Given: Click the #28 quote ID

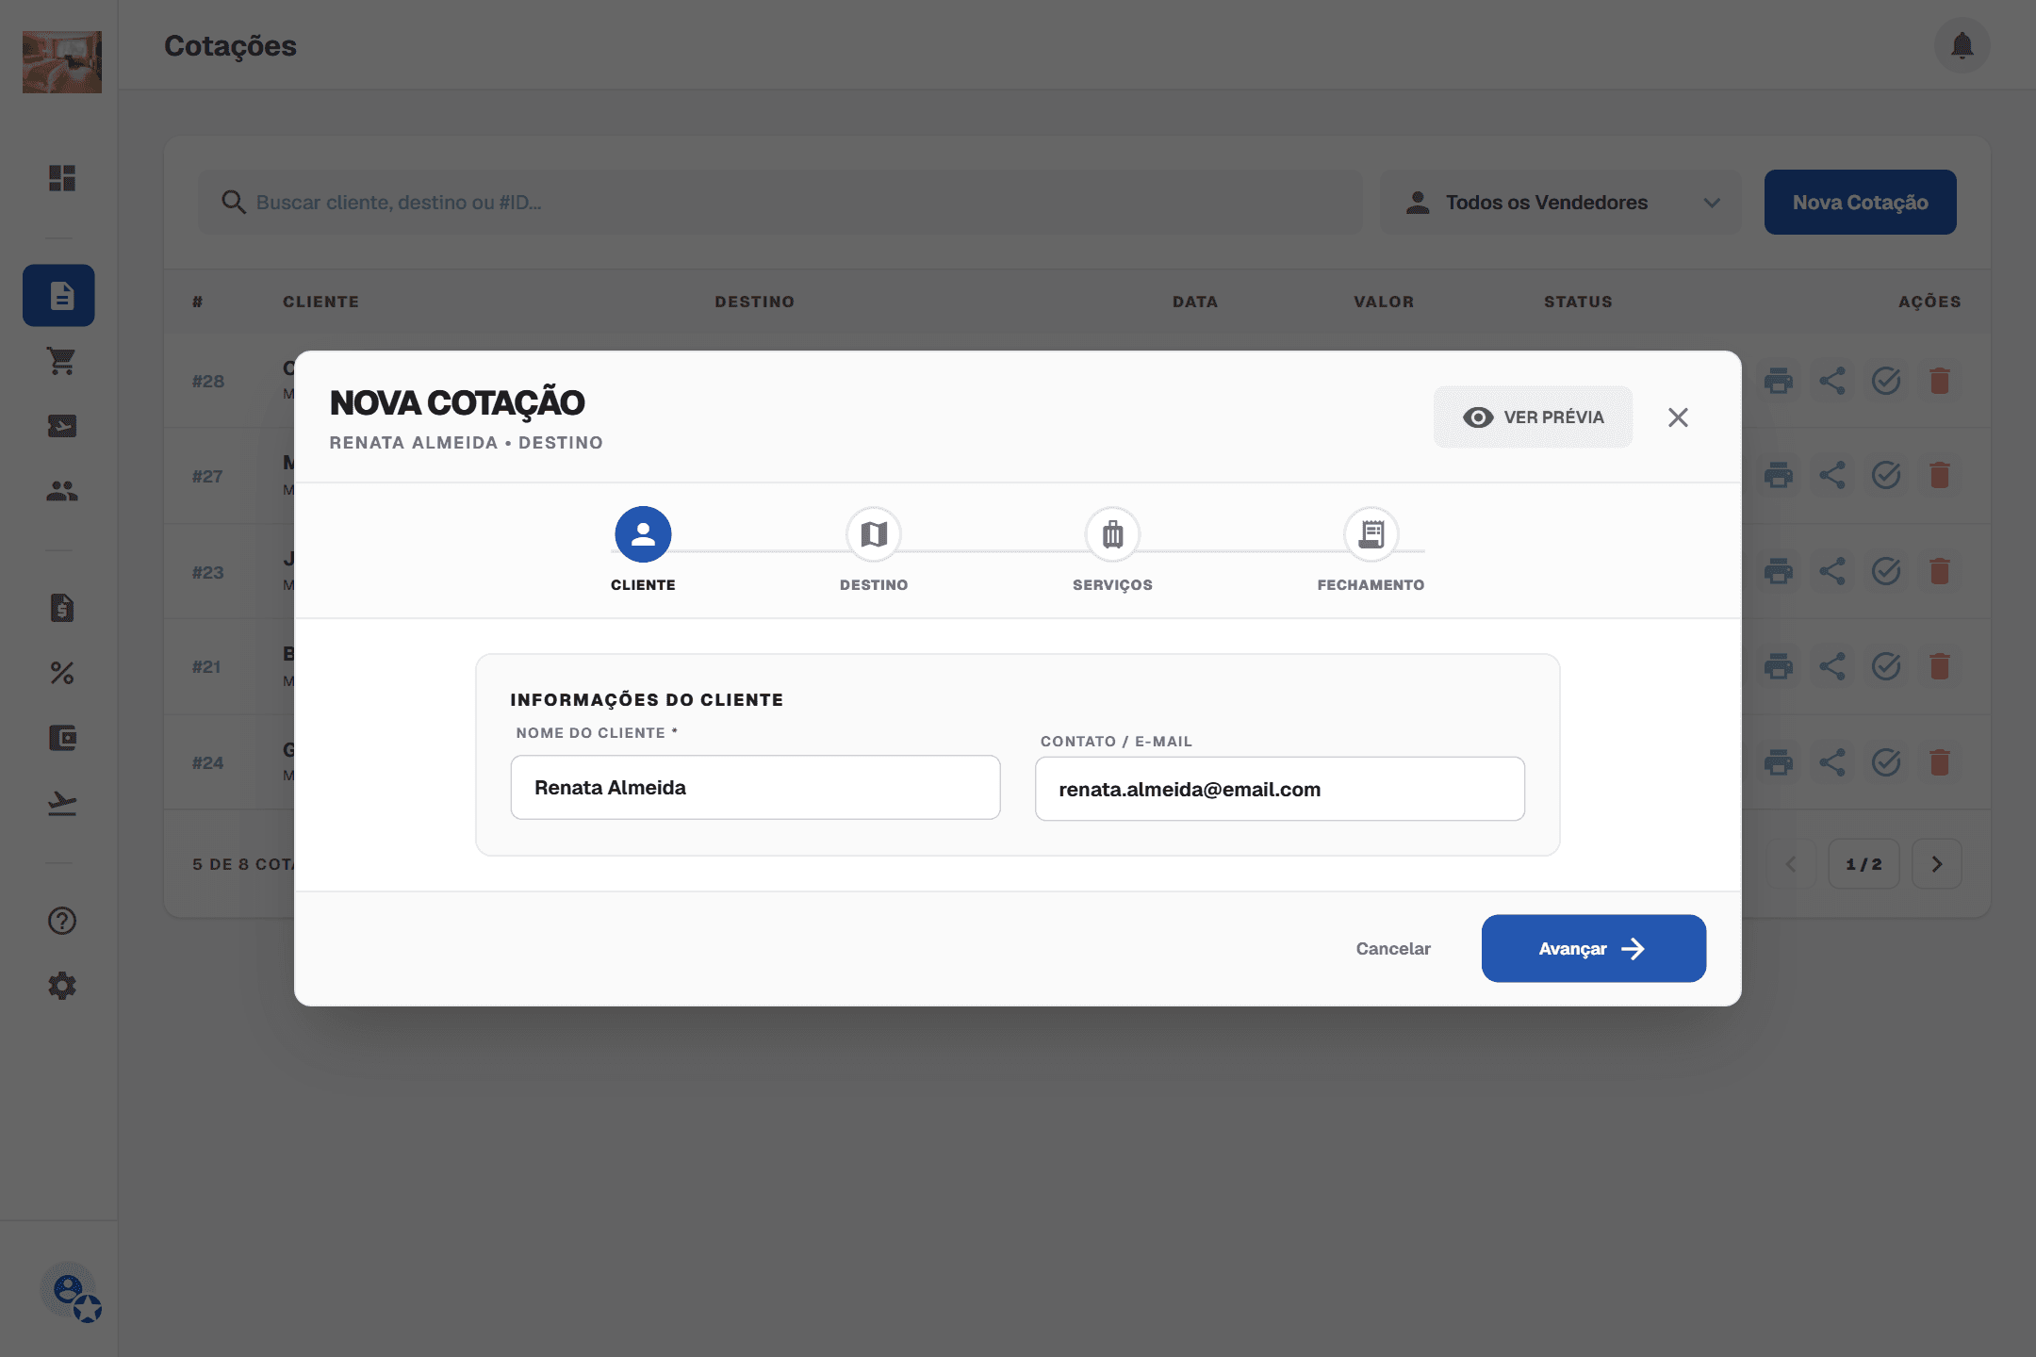Looking at the screenshot, I should pyautogui.click(x=208, y=381).
